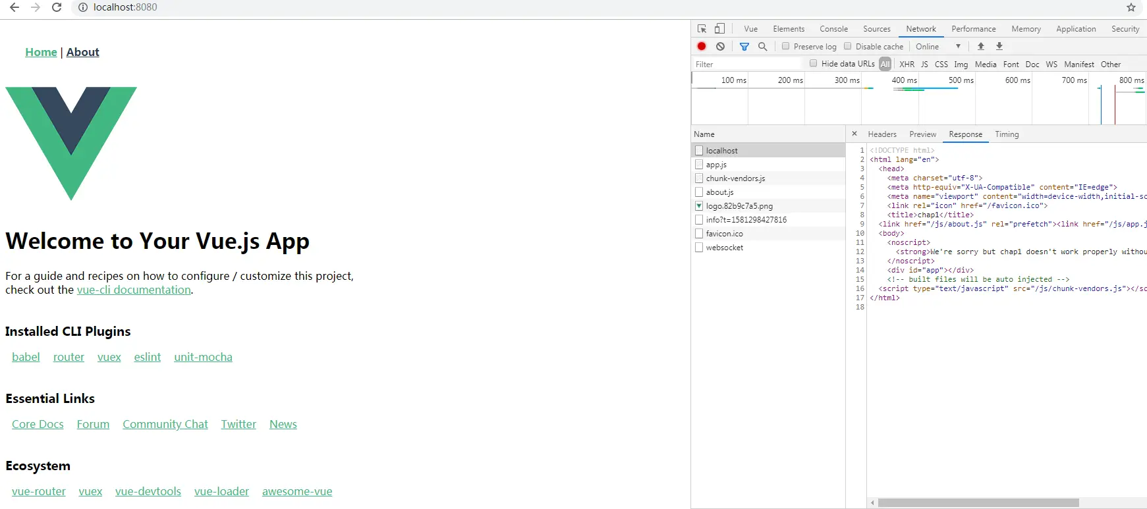This screenshot has height=509, width=1147.
Task: Clear the network log
Action: point(720,46)
